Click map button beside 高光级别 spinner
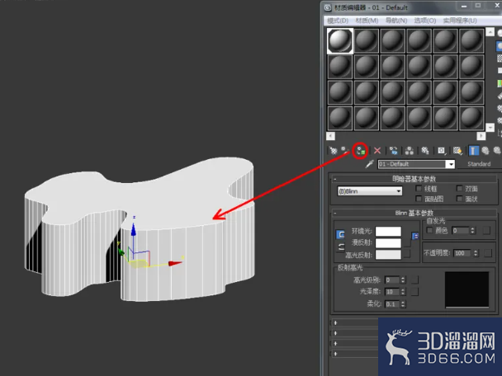502x376 pixels. [x=415, y=280]
